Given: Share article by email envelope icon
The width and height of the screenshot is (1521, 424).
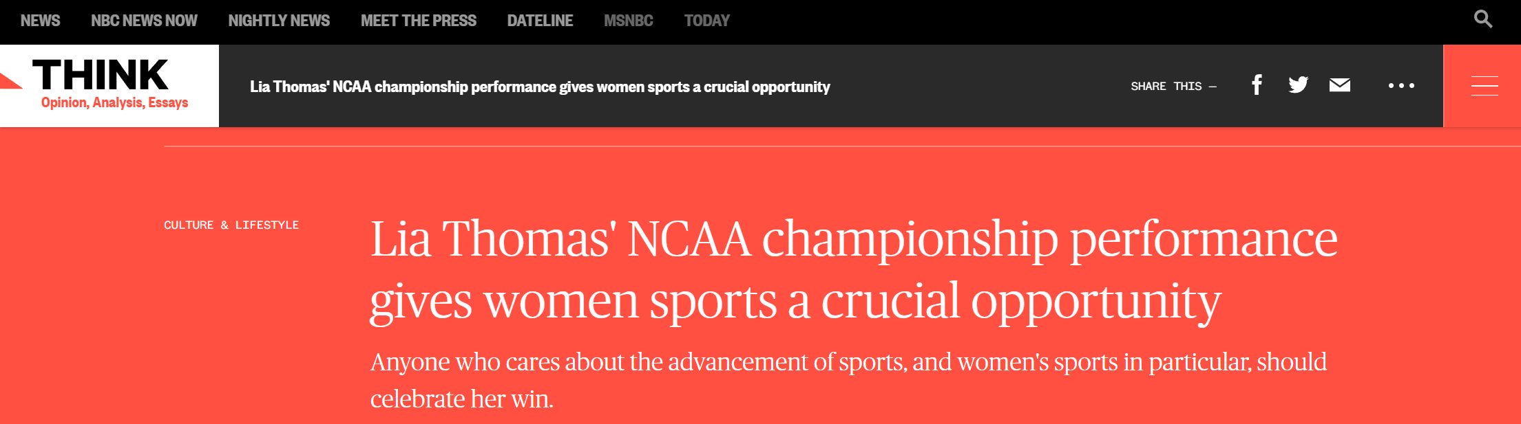Looking at the screenshot, I should (x=1339, y=85).
